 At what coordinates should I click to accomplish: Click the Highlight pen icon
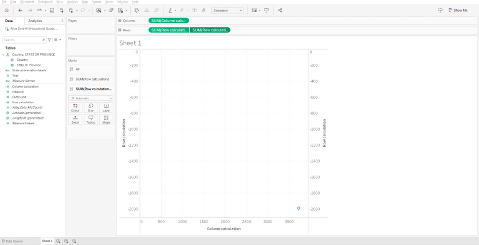click(x=170, y=10)
